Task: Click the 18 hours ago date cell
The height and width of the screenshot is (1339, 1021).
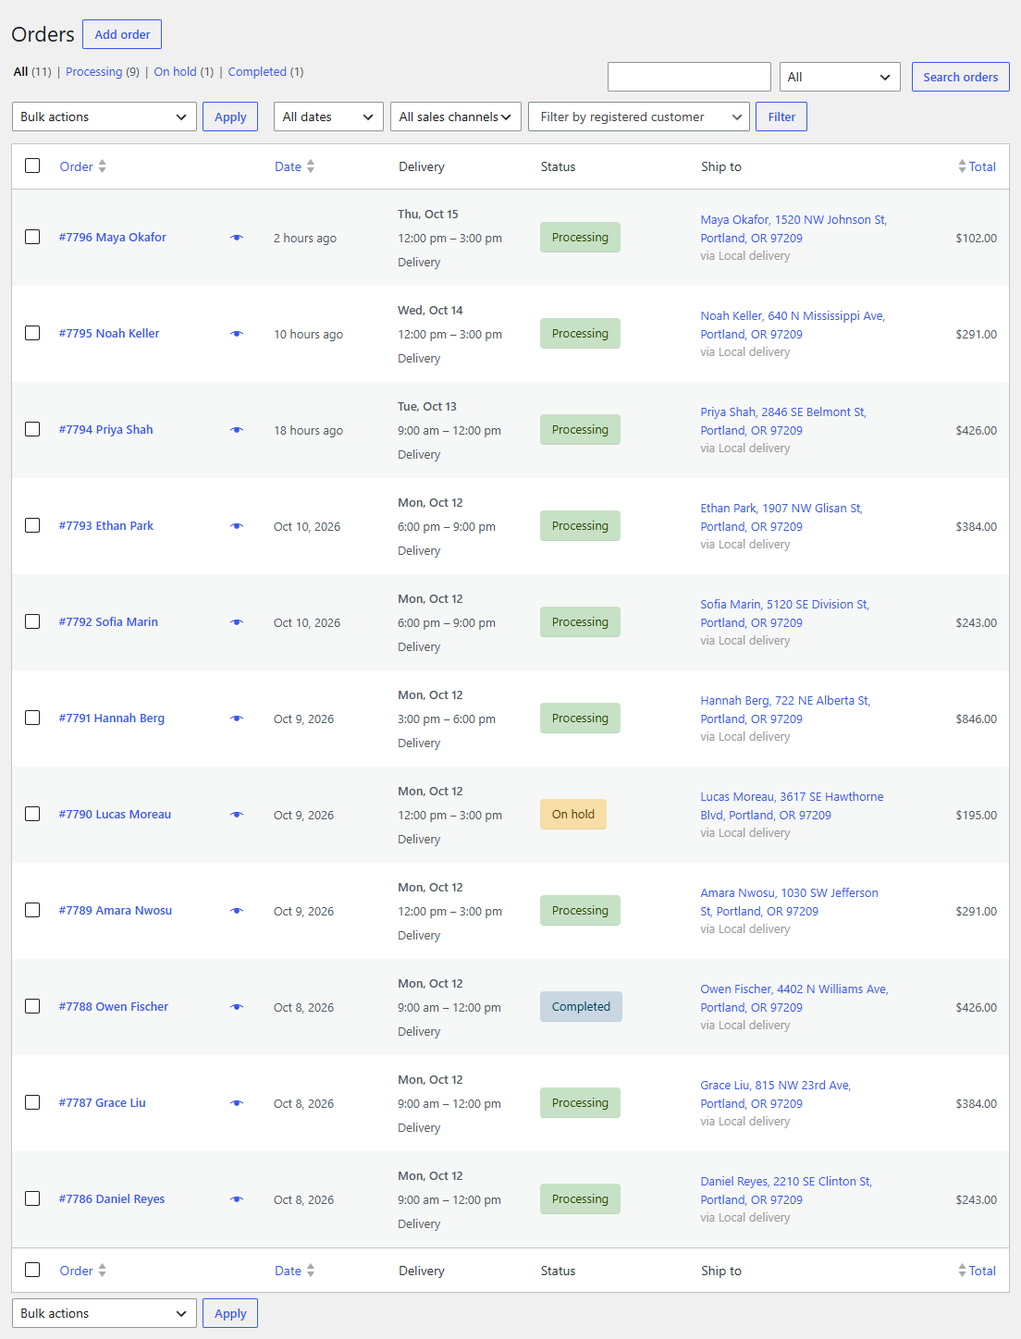Action: click(x=308, y=430)
